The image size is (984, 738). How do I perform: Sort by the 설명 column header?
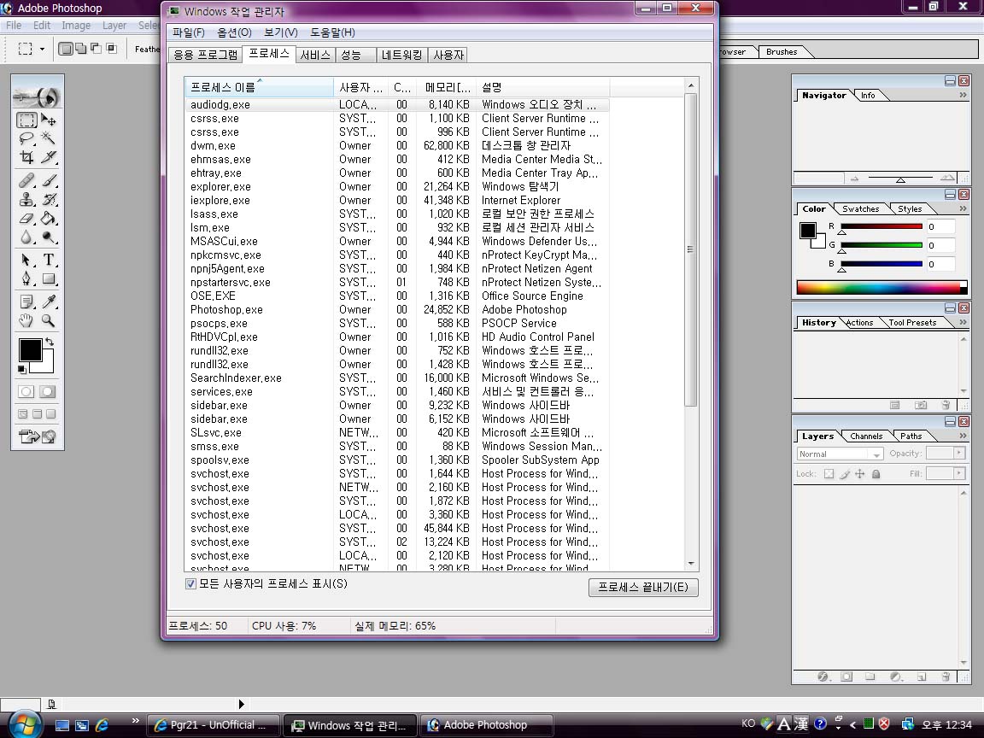(x=543, y=87)
